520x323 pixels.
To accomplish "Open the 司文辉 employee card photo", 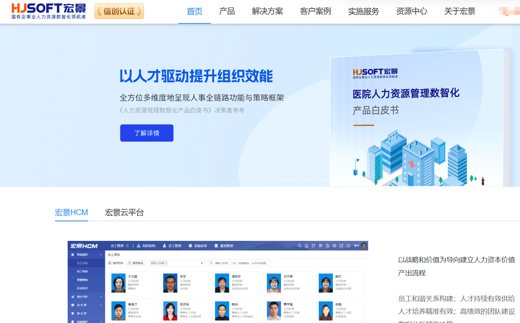I will (274, 283).
